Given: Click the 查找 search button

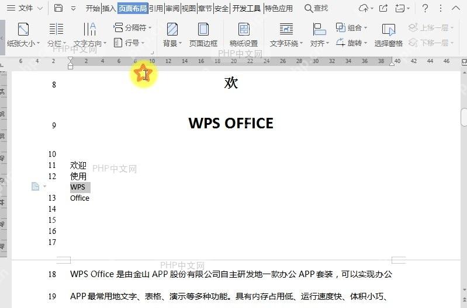Looking at the screenshot, I should (316, 8).
